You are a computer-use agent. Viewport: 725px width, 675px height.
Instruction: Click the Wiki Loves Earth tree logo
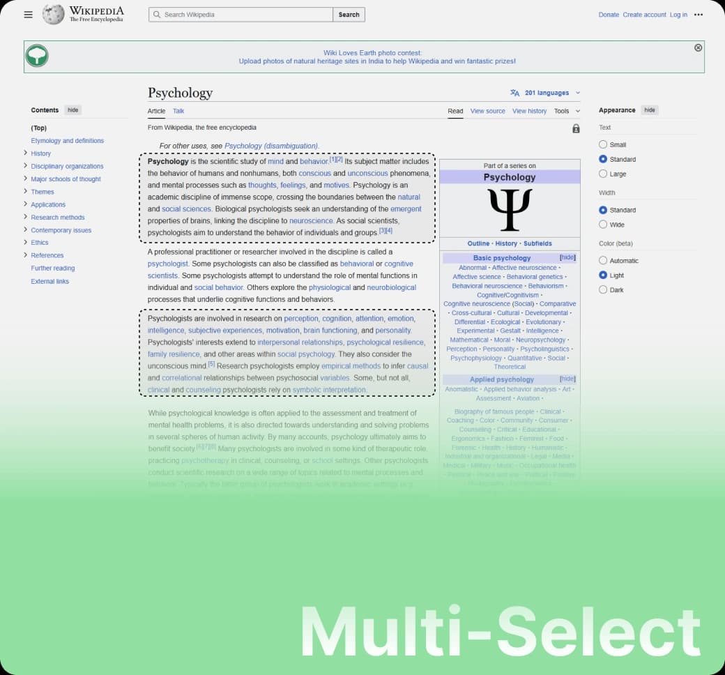point(37,56)
